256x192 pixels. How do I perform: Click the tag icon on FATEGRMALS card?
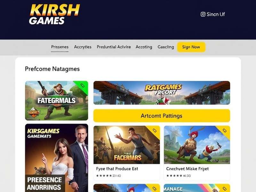[83, 85]
